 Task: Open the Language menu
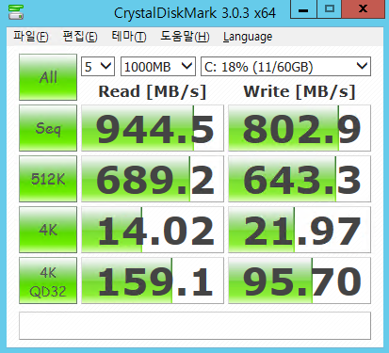pyautogui.click(x=248, y=37)
